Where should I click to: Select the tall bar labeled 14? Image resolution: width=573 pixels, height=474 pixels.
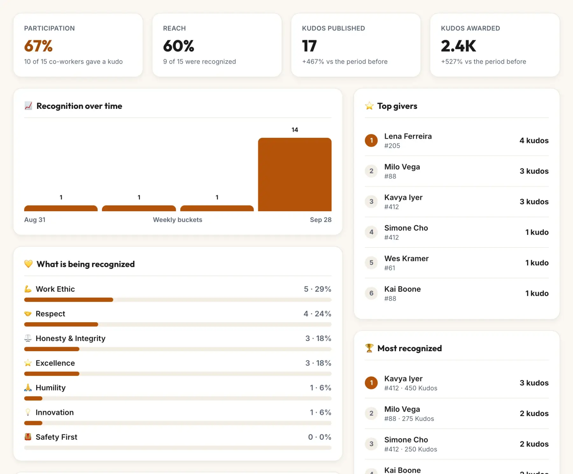[295, 174]
